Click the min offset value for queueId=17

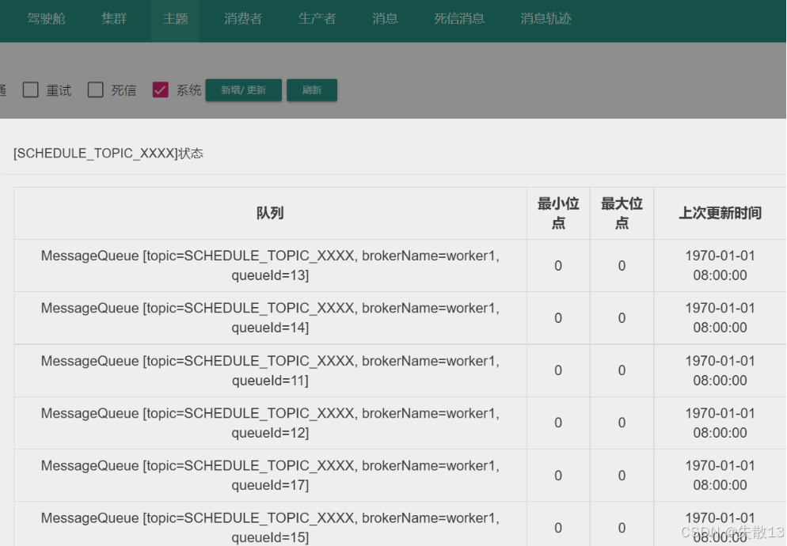tap(558, 476)
